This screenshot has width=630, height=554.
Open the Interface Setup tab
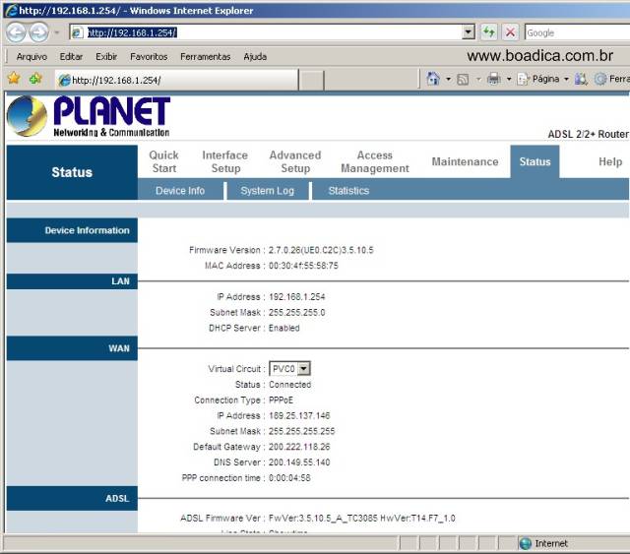pyautogui.click(x=225, y=161)
